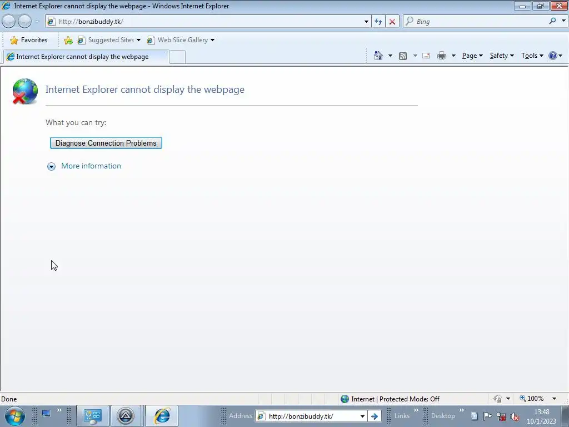Click the More information link text

[91, 166]
